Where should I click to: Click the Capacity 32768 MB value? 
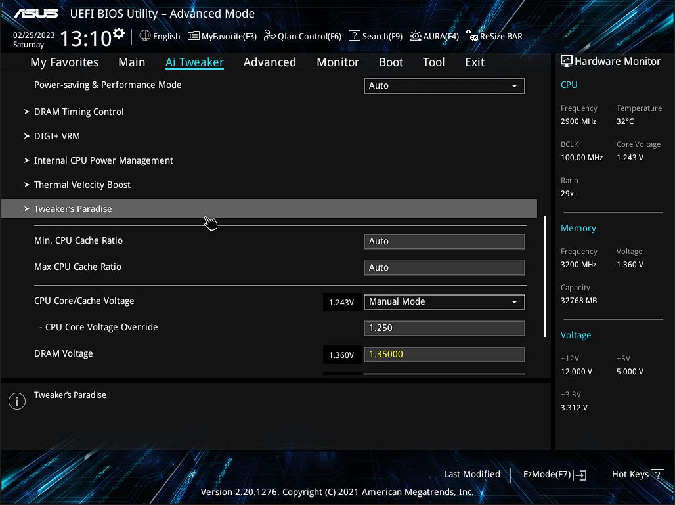point(578,301)
